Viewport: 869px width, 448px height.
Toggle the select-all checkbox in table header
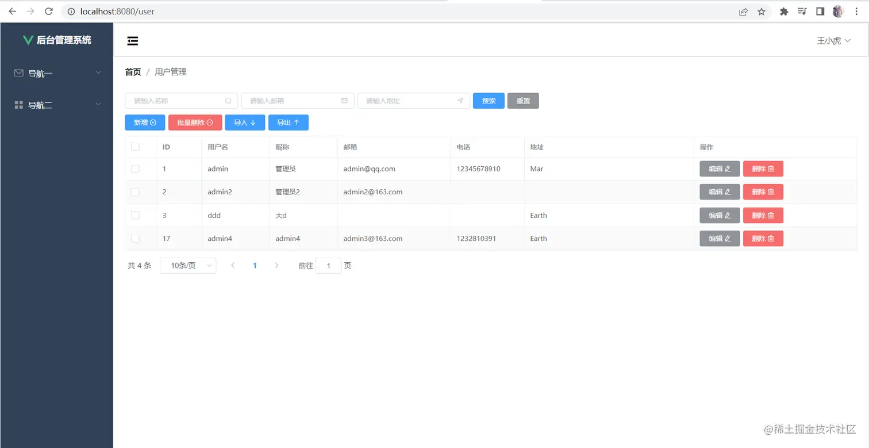coord(135,147)
